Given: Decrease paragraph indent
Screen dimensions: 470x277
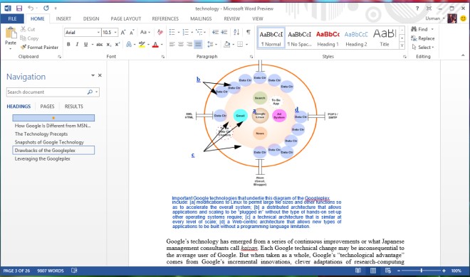Looking at the screenshot, I should (x=216, y=32).
